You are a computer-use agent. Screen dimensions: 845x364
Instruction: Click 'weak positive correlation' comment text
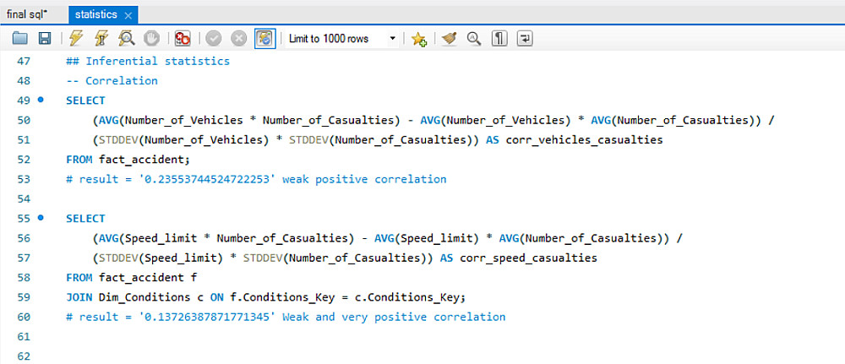coord(364,179)
